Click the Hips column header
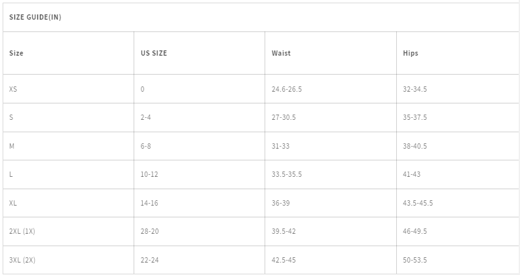This screenshot has height=275, width=520. 410,53
